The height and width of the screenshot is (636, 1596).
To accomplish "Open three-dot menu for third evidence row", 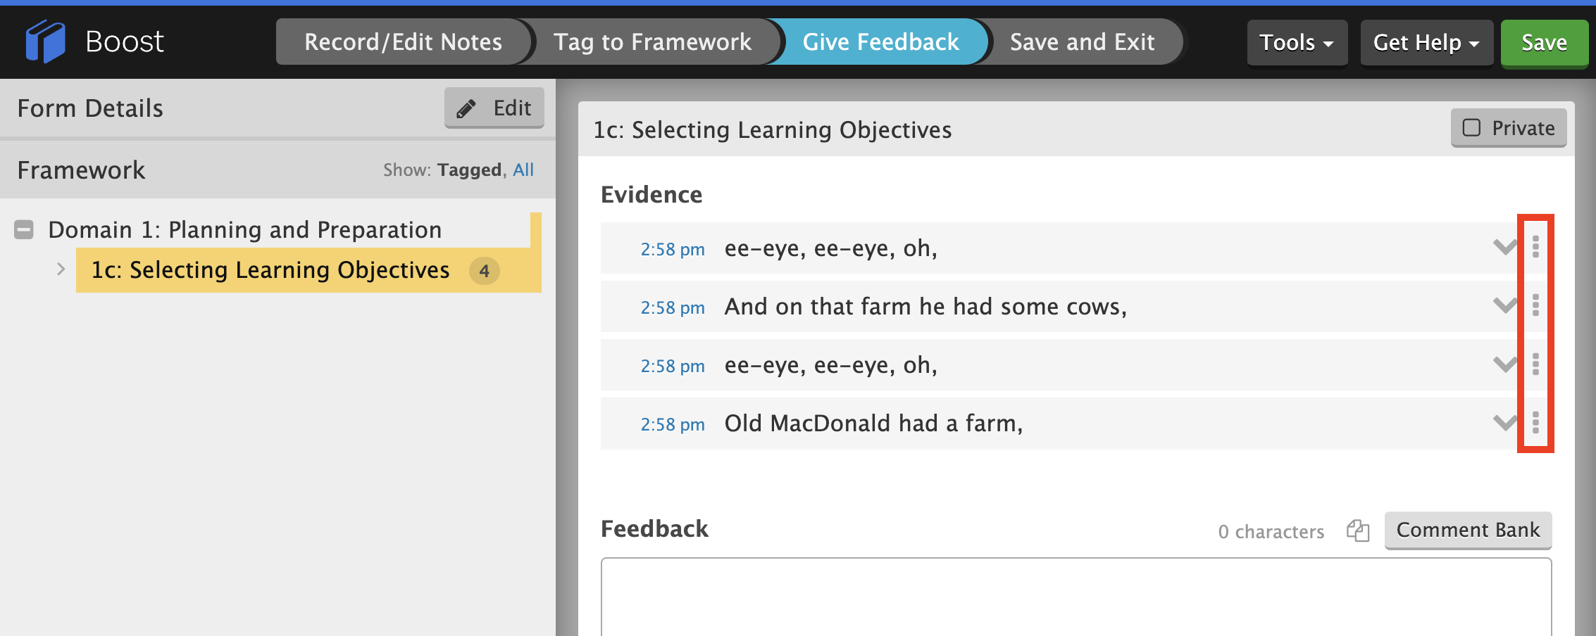I will (x=1535, y=364).
